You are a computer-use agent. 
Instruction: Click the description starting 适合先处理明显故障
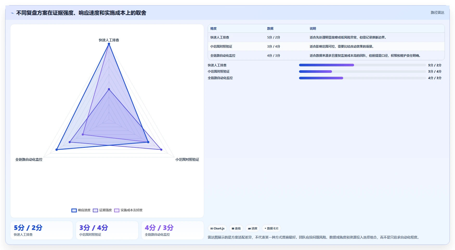pyautogui.click(x=348, y=37)
